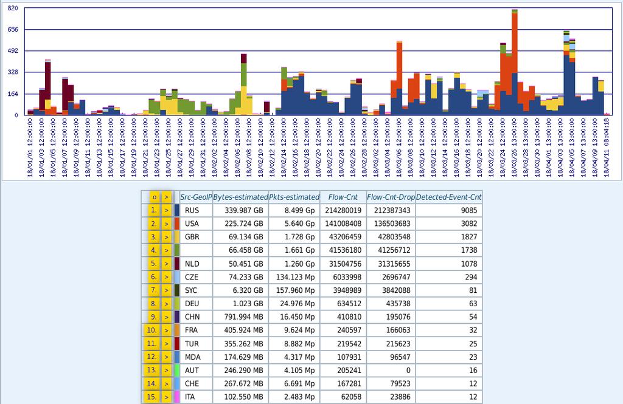Click the light blue CZE color swatch
623x404 pixels.
coord(177,277)
